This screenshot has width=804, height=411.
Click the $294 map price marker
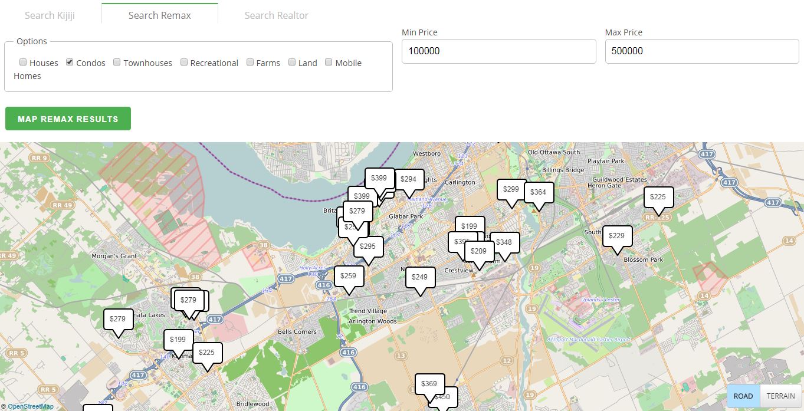pyautogui.click(x=408, y=180)
